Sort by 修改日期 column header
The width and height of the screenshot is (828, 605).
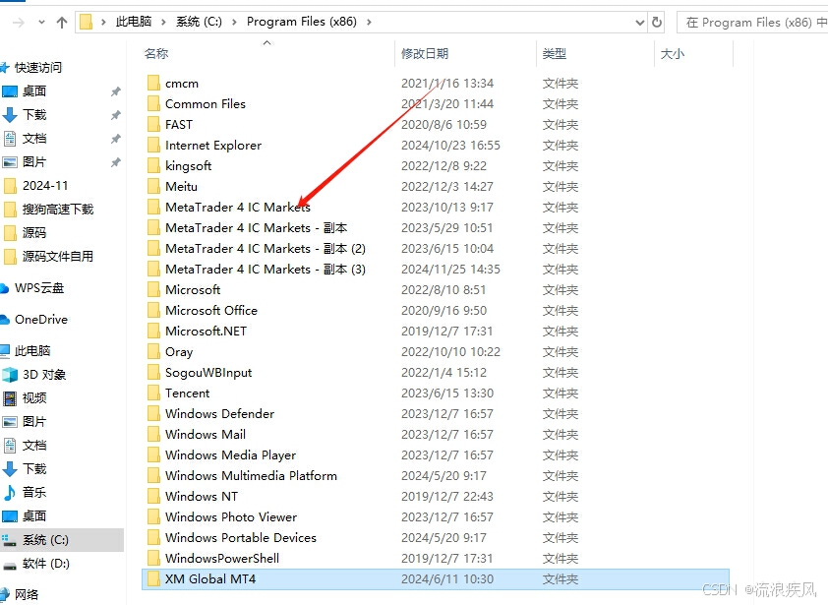(x=425, y=53)
